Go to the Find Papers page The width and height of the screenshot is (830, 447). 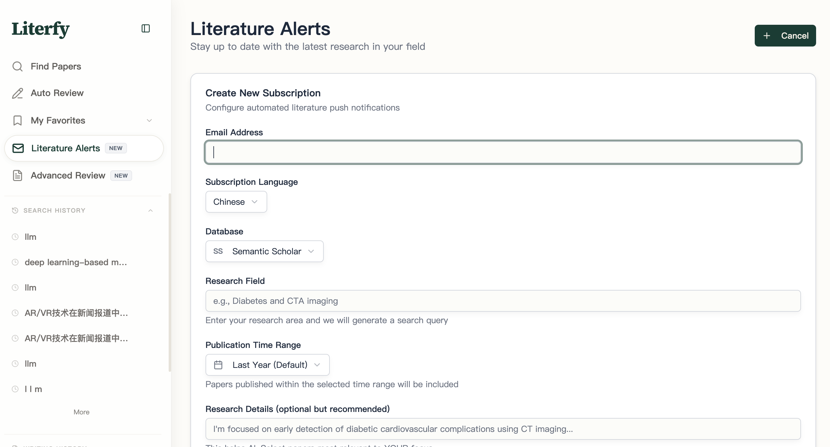(56, 66)
